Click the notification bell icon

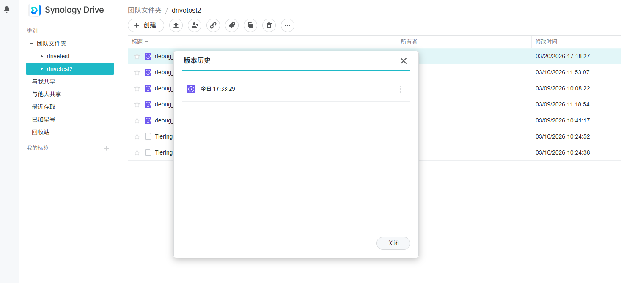coord(7,9)
